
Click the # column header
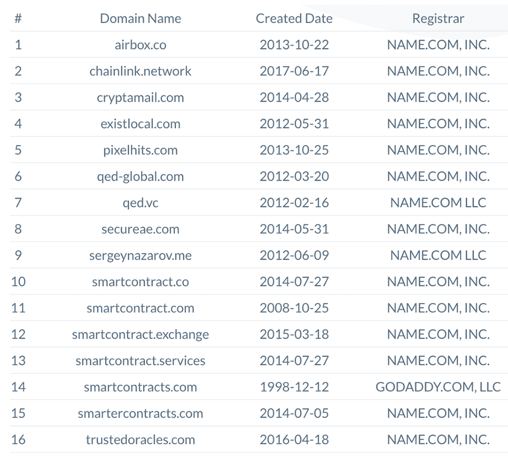coord(18,19)
